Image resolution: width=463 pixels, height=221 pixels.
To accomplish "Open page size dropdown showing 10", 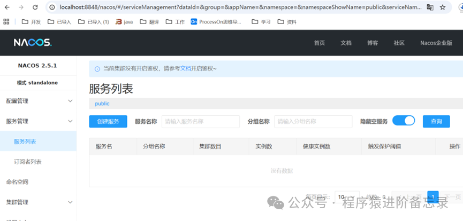I will click(346, 197).
